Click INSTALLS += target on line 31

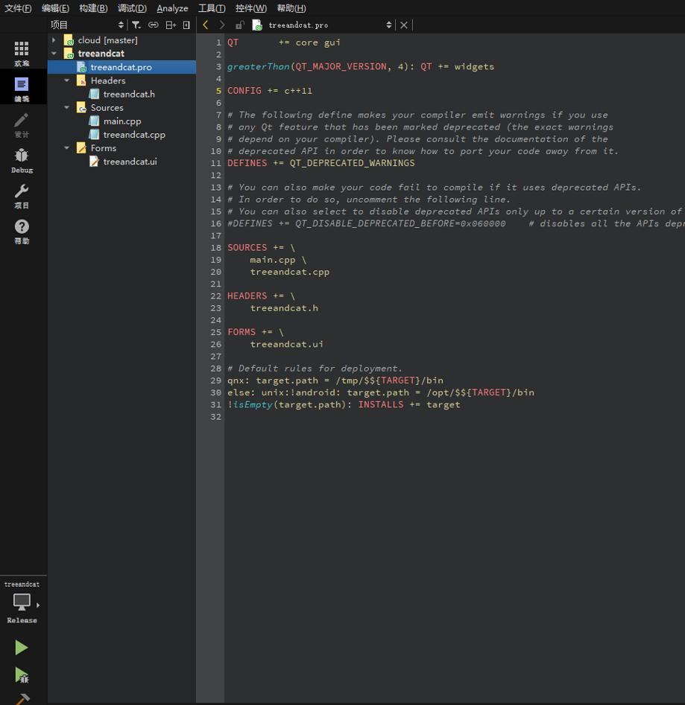409,405
